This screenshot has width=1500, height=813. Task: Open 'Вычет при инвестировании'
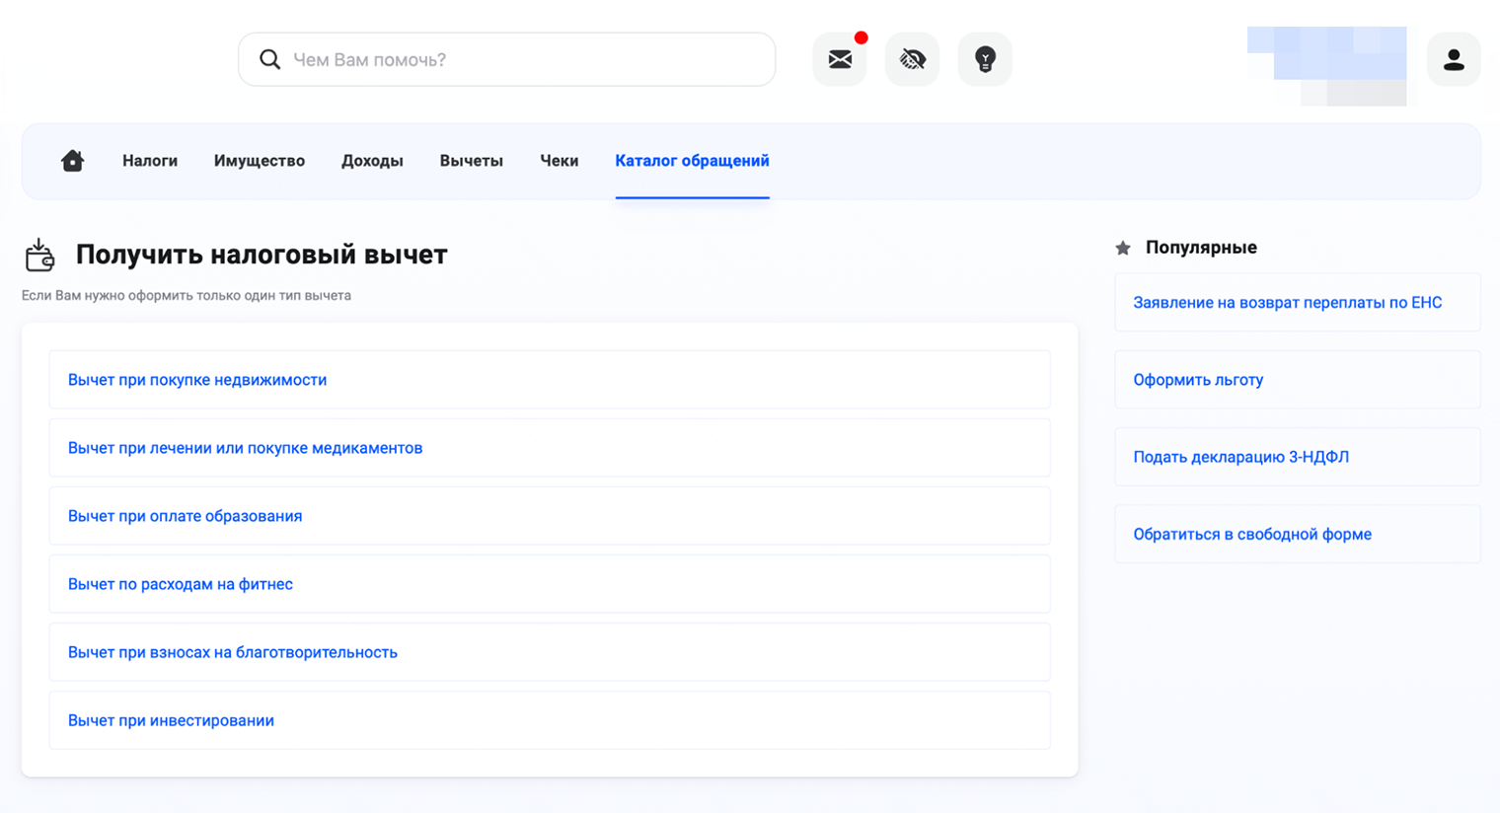[x=550, y=720]
